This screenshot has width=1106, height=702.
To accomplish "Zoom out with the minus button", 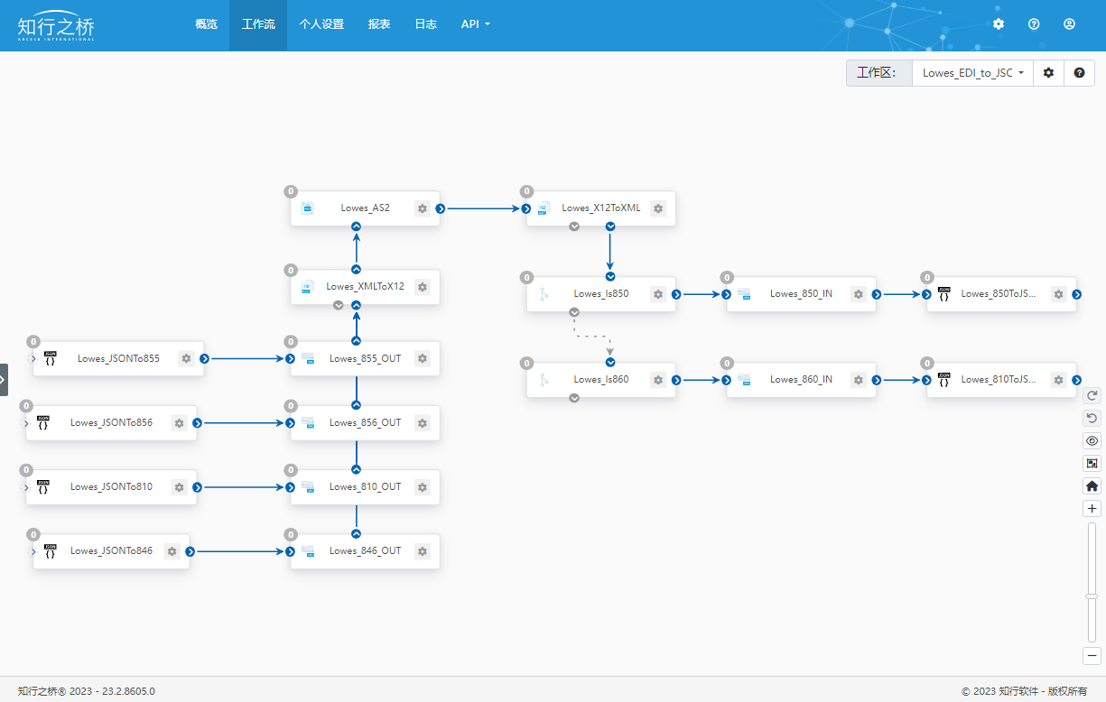I will click(1092, 656).
